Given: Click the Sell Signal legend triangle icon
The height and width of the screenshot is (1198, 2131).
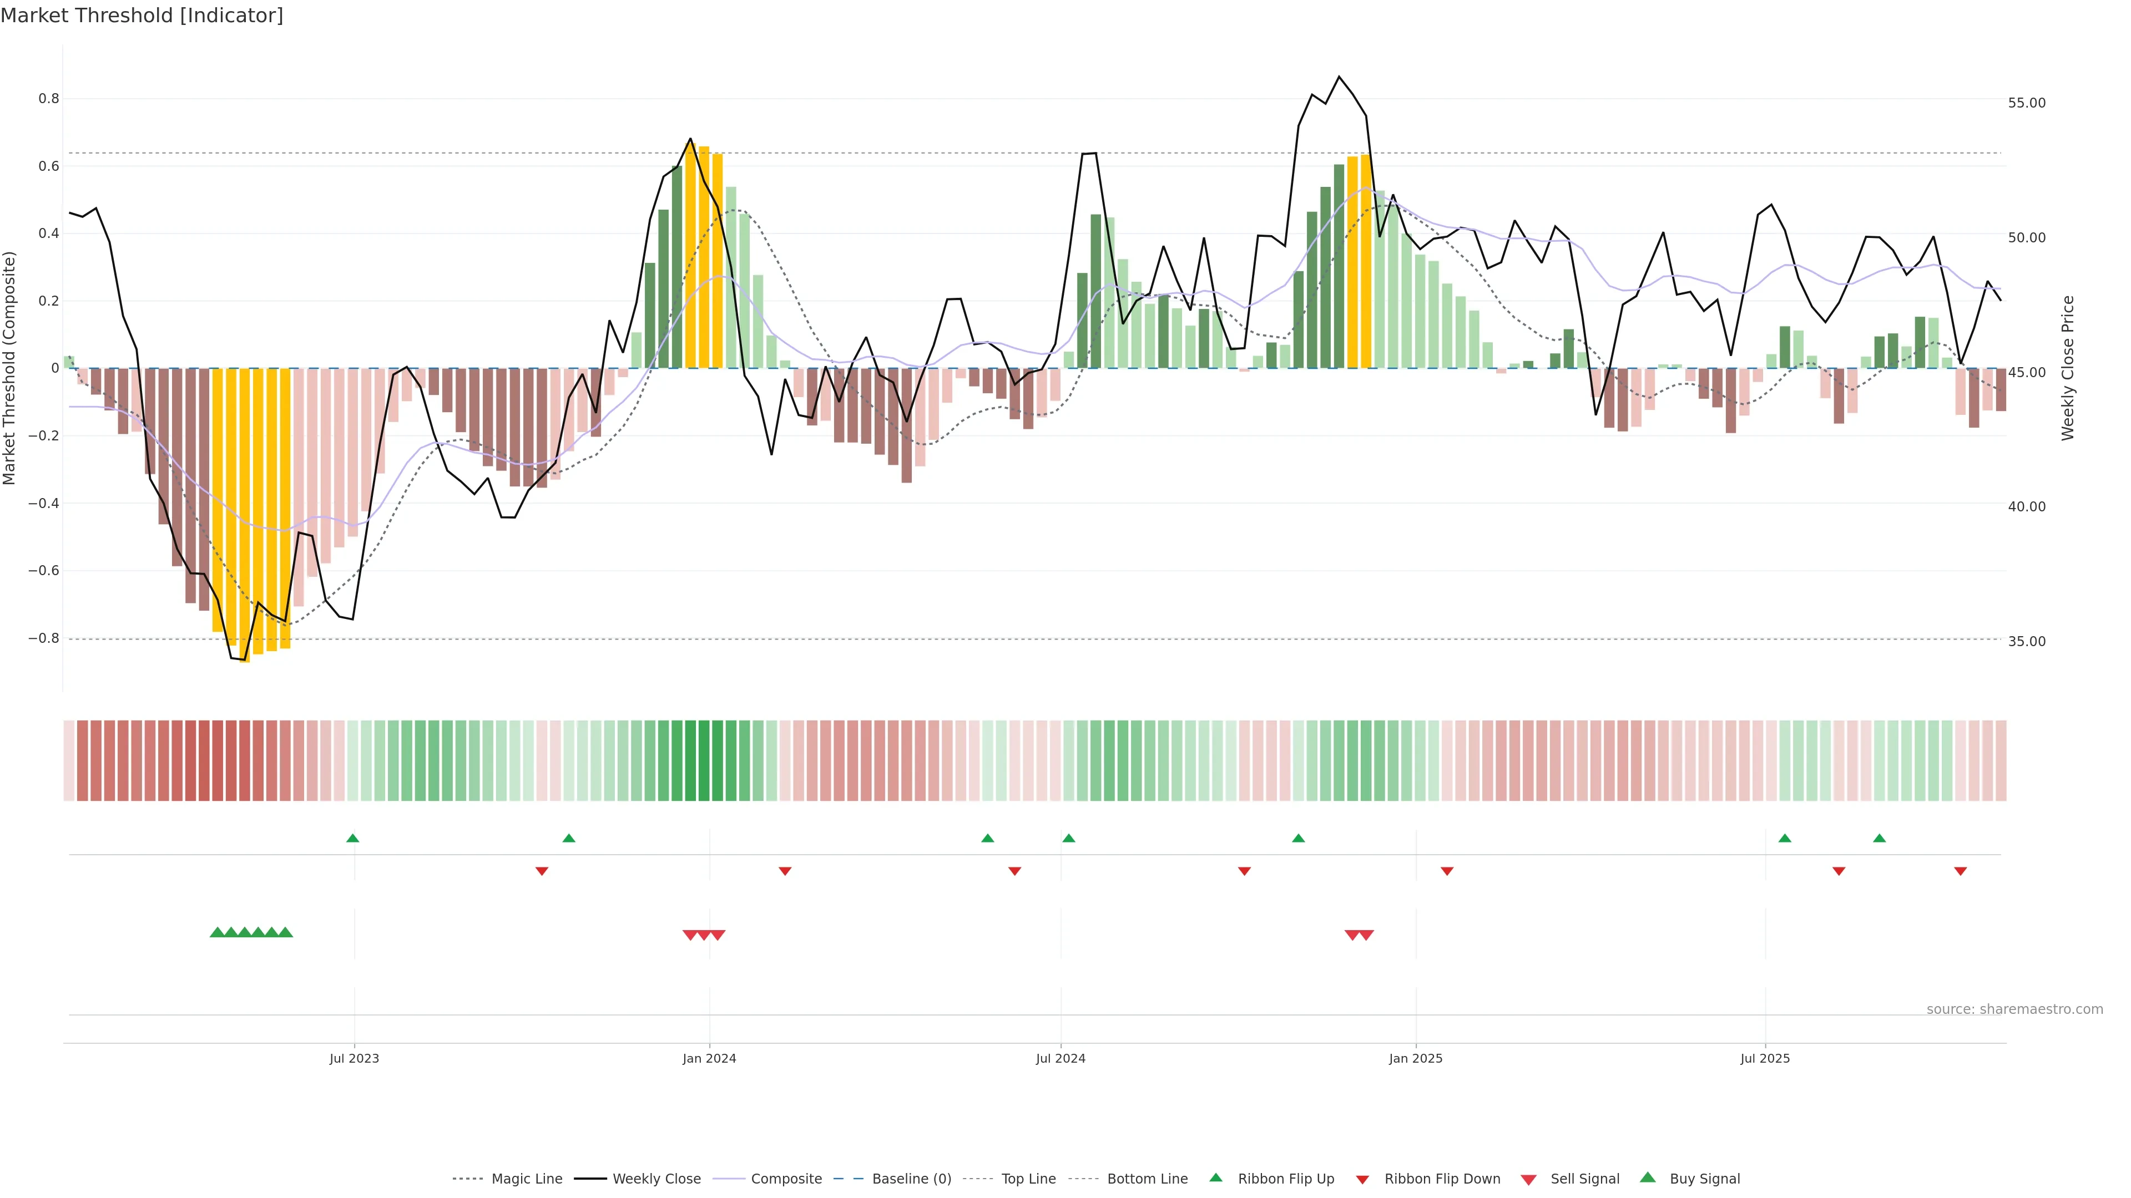Looking at the screenshot, I should (1529, 1180).
